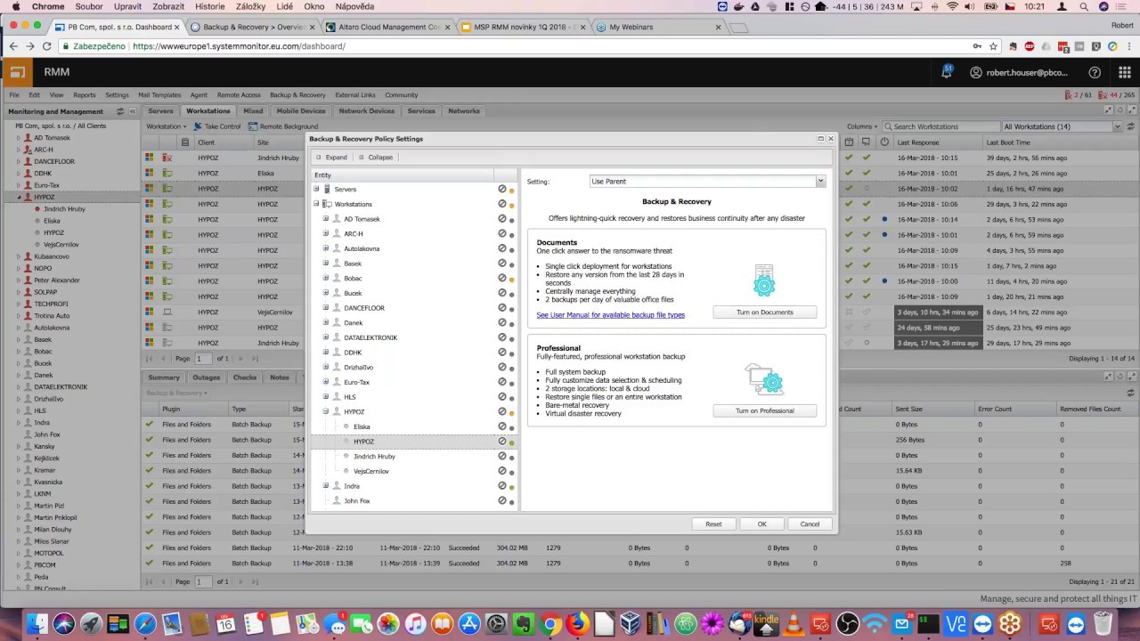Click disabled status icon on Euro-Tax row
The width and height of the screenshot is (1140, 641).
pos(502,382)
